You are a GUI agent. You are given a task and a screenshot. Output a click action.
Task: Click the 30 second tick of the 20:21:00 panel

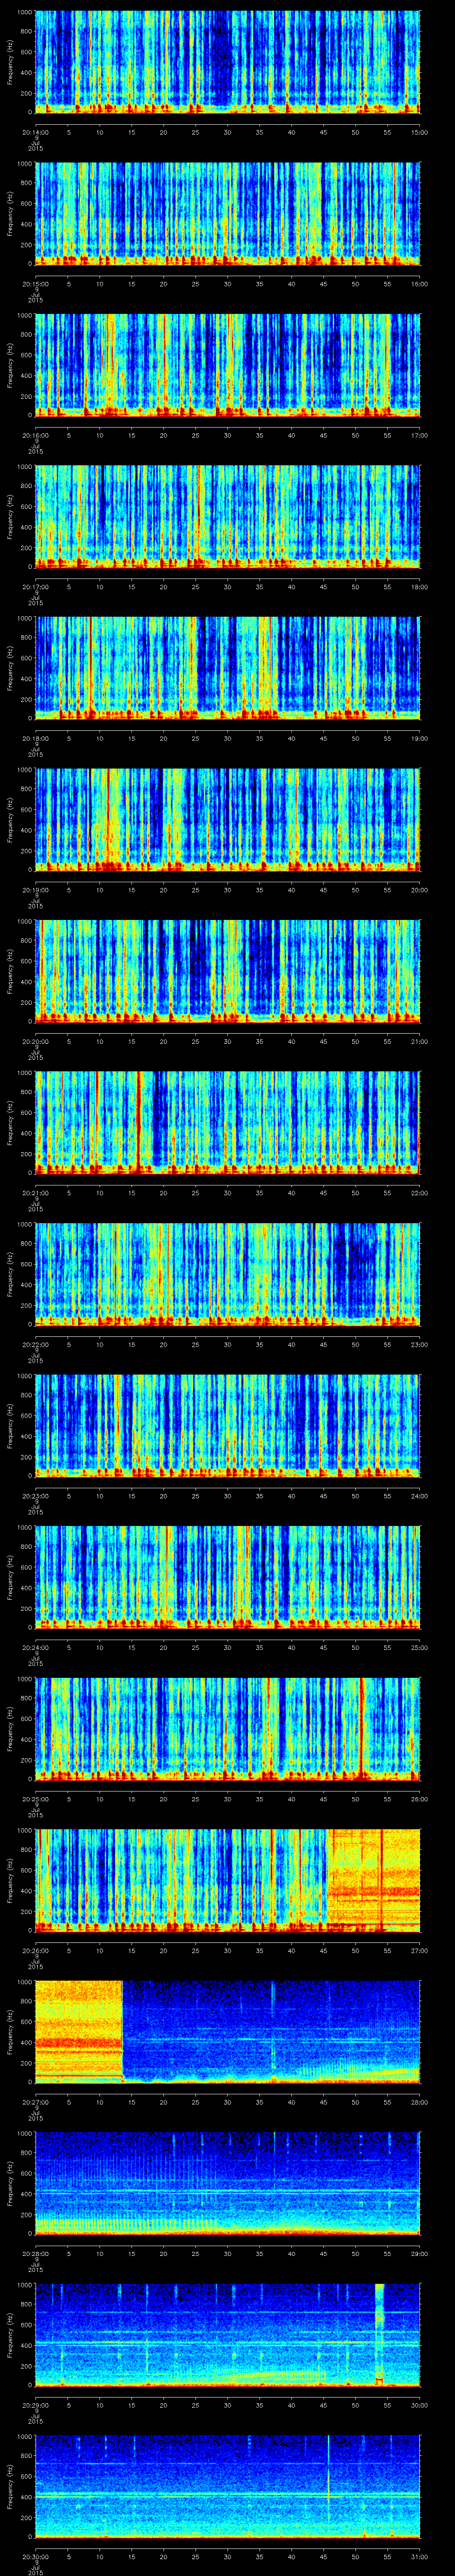point(228,1192)
